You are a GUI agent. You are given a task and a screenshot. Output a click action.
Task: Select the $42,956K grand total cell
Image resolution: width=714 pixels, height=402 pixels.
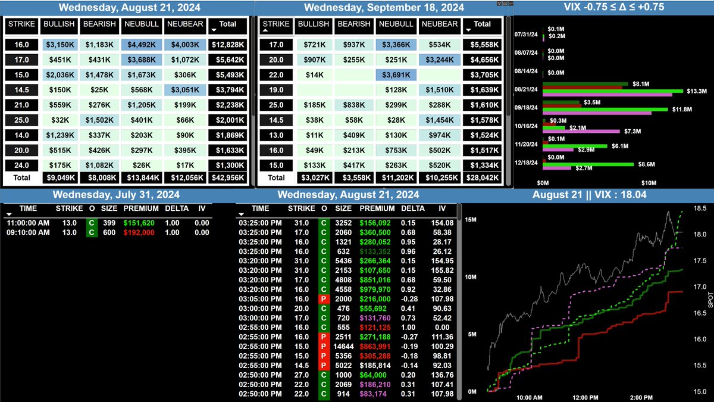click(x=228, y=177)
